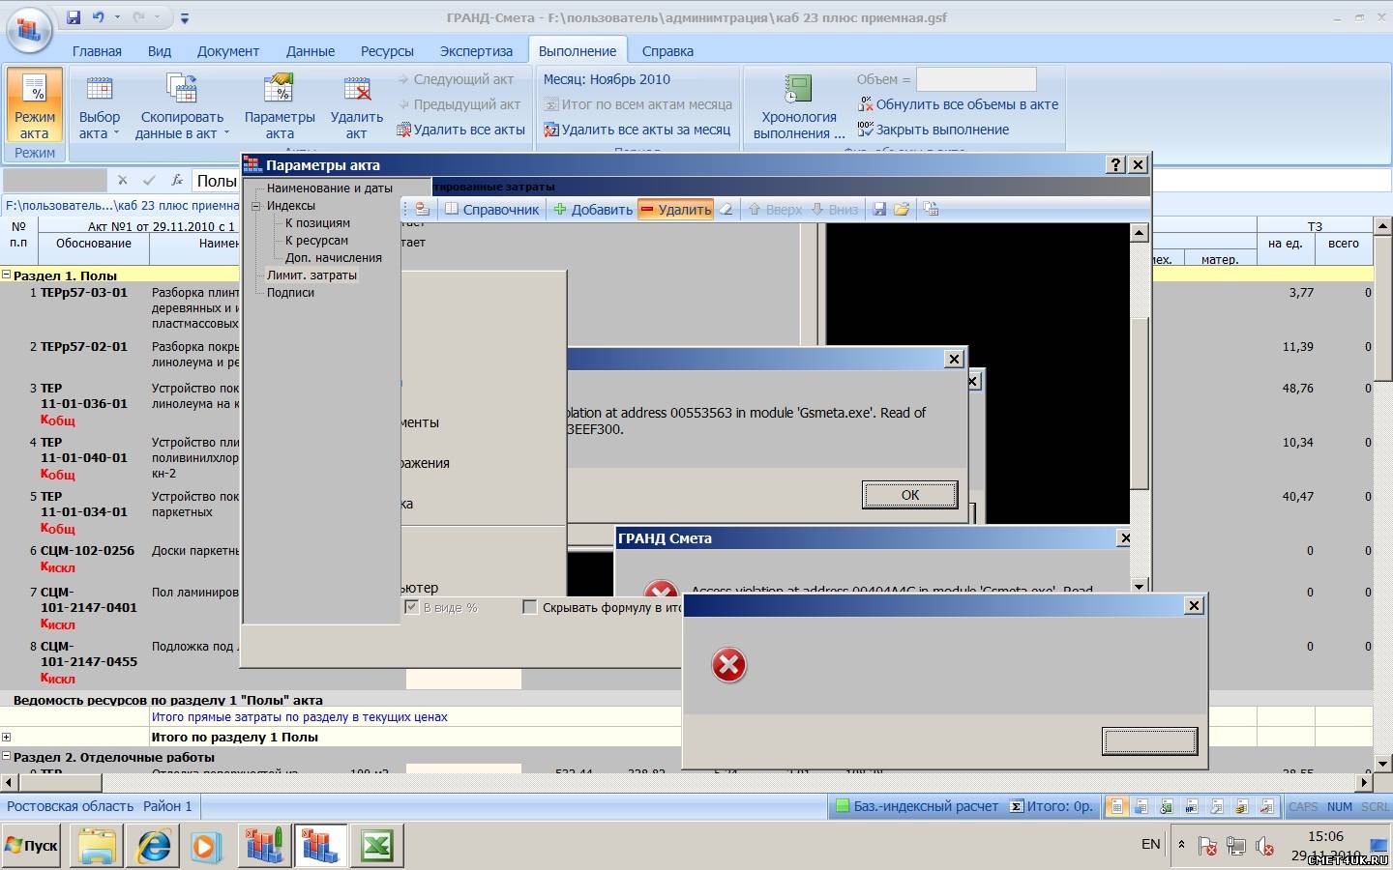Click the status bar view icon labeled HP
Viewport: 1393px width, 870px height.
pyautogui.click(x=1192, y=806)
